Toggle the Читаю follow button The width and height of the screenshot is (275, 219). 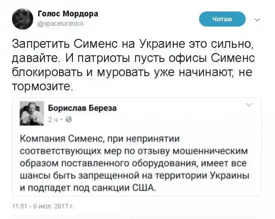(x=223, y=19)
